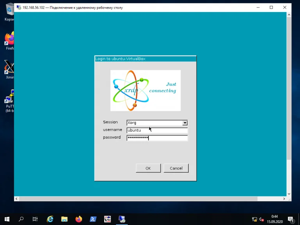
Task: Focus the username field containing ubuntu
Action: [157, 130]
